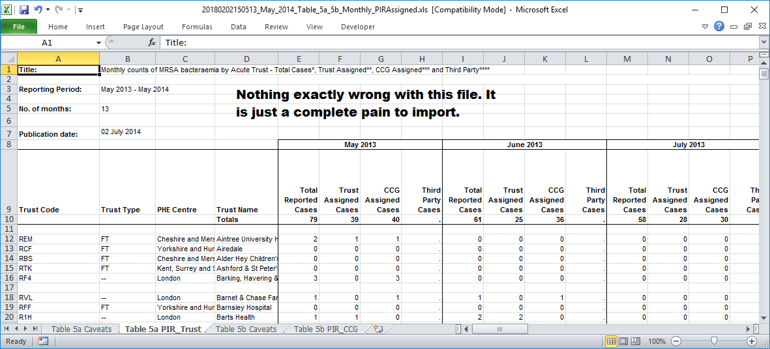Viewport: 770px width, 349px height.
Task: Open the Review ribbon tab
Action: click(x=276, y=27)
